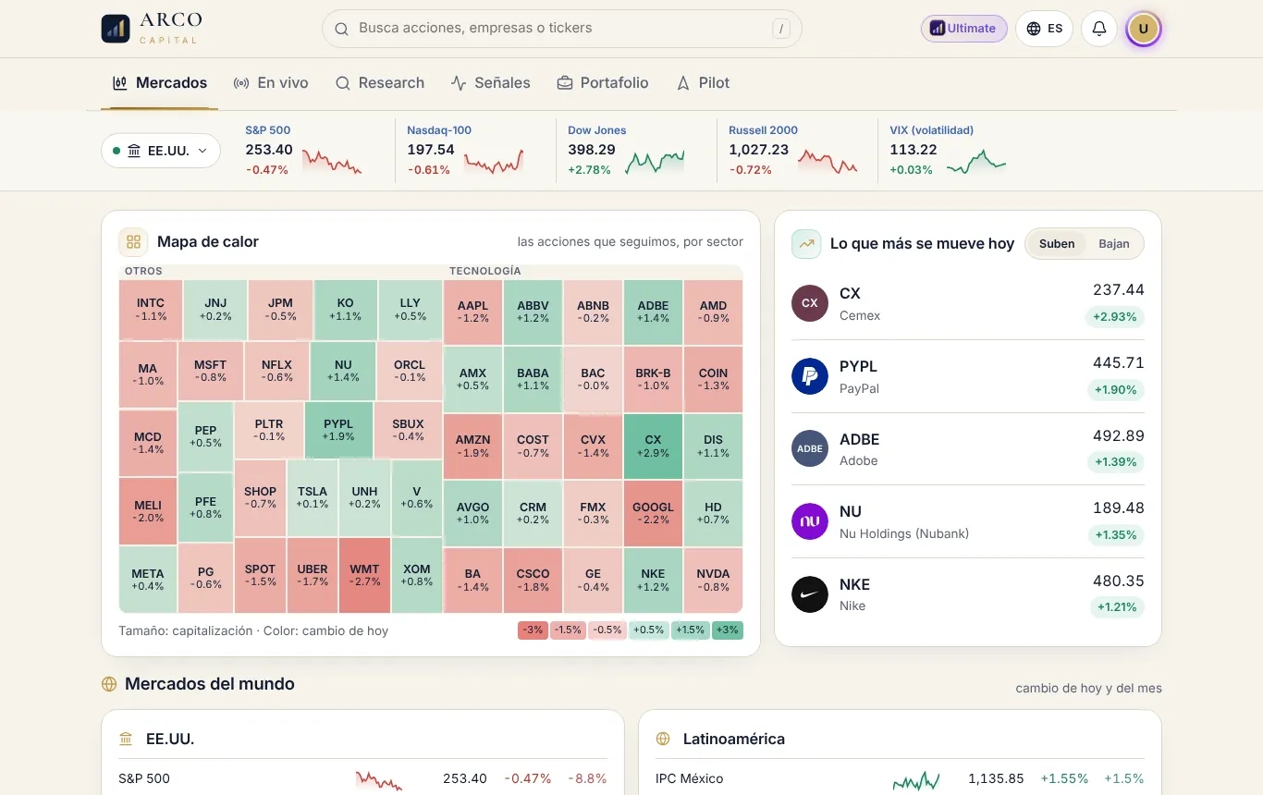
Task: Open the ES language selector
Action: (1044, 29)
